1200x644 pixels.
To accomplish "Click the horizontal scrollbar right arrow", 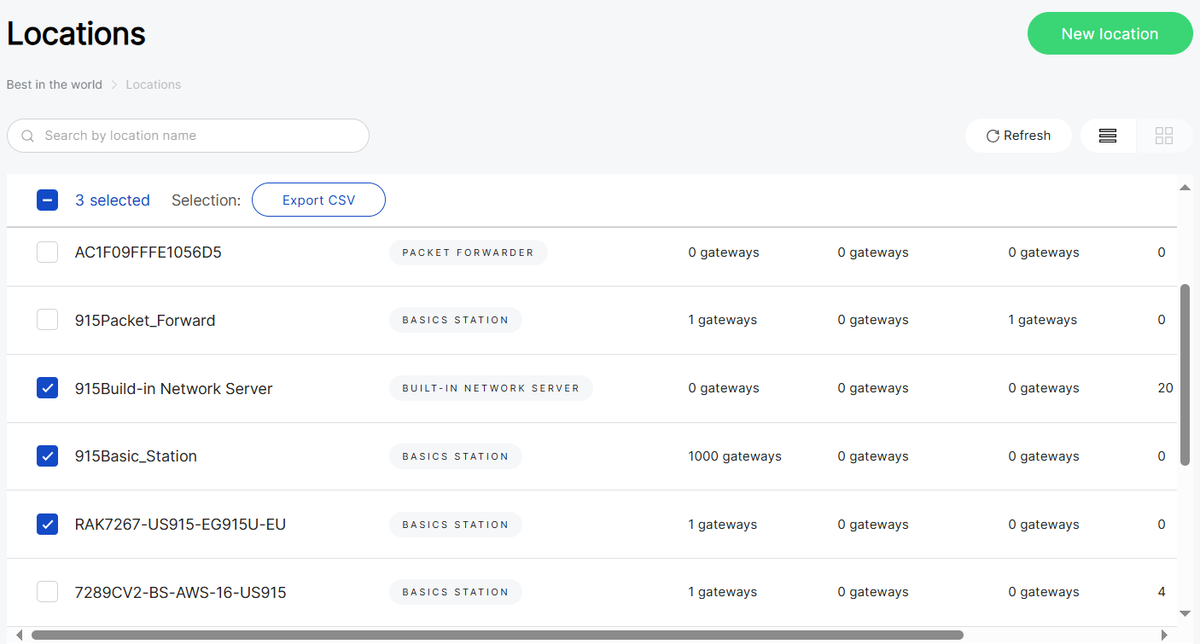I will point(1164,635).
